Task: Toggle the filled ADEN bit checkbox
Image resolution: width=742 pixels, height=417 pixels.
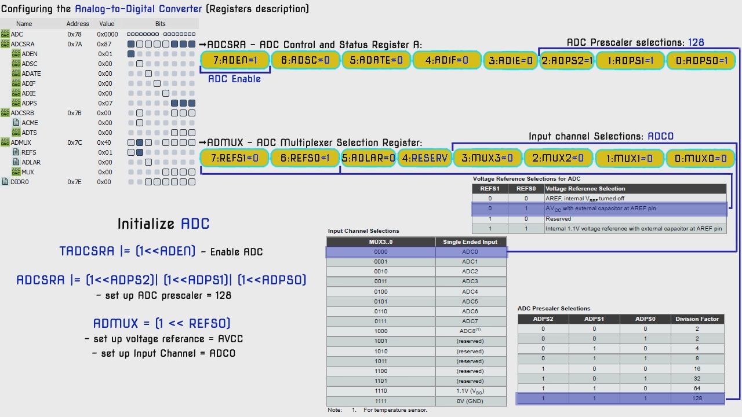Action: [x=132, y=54]
